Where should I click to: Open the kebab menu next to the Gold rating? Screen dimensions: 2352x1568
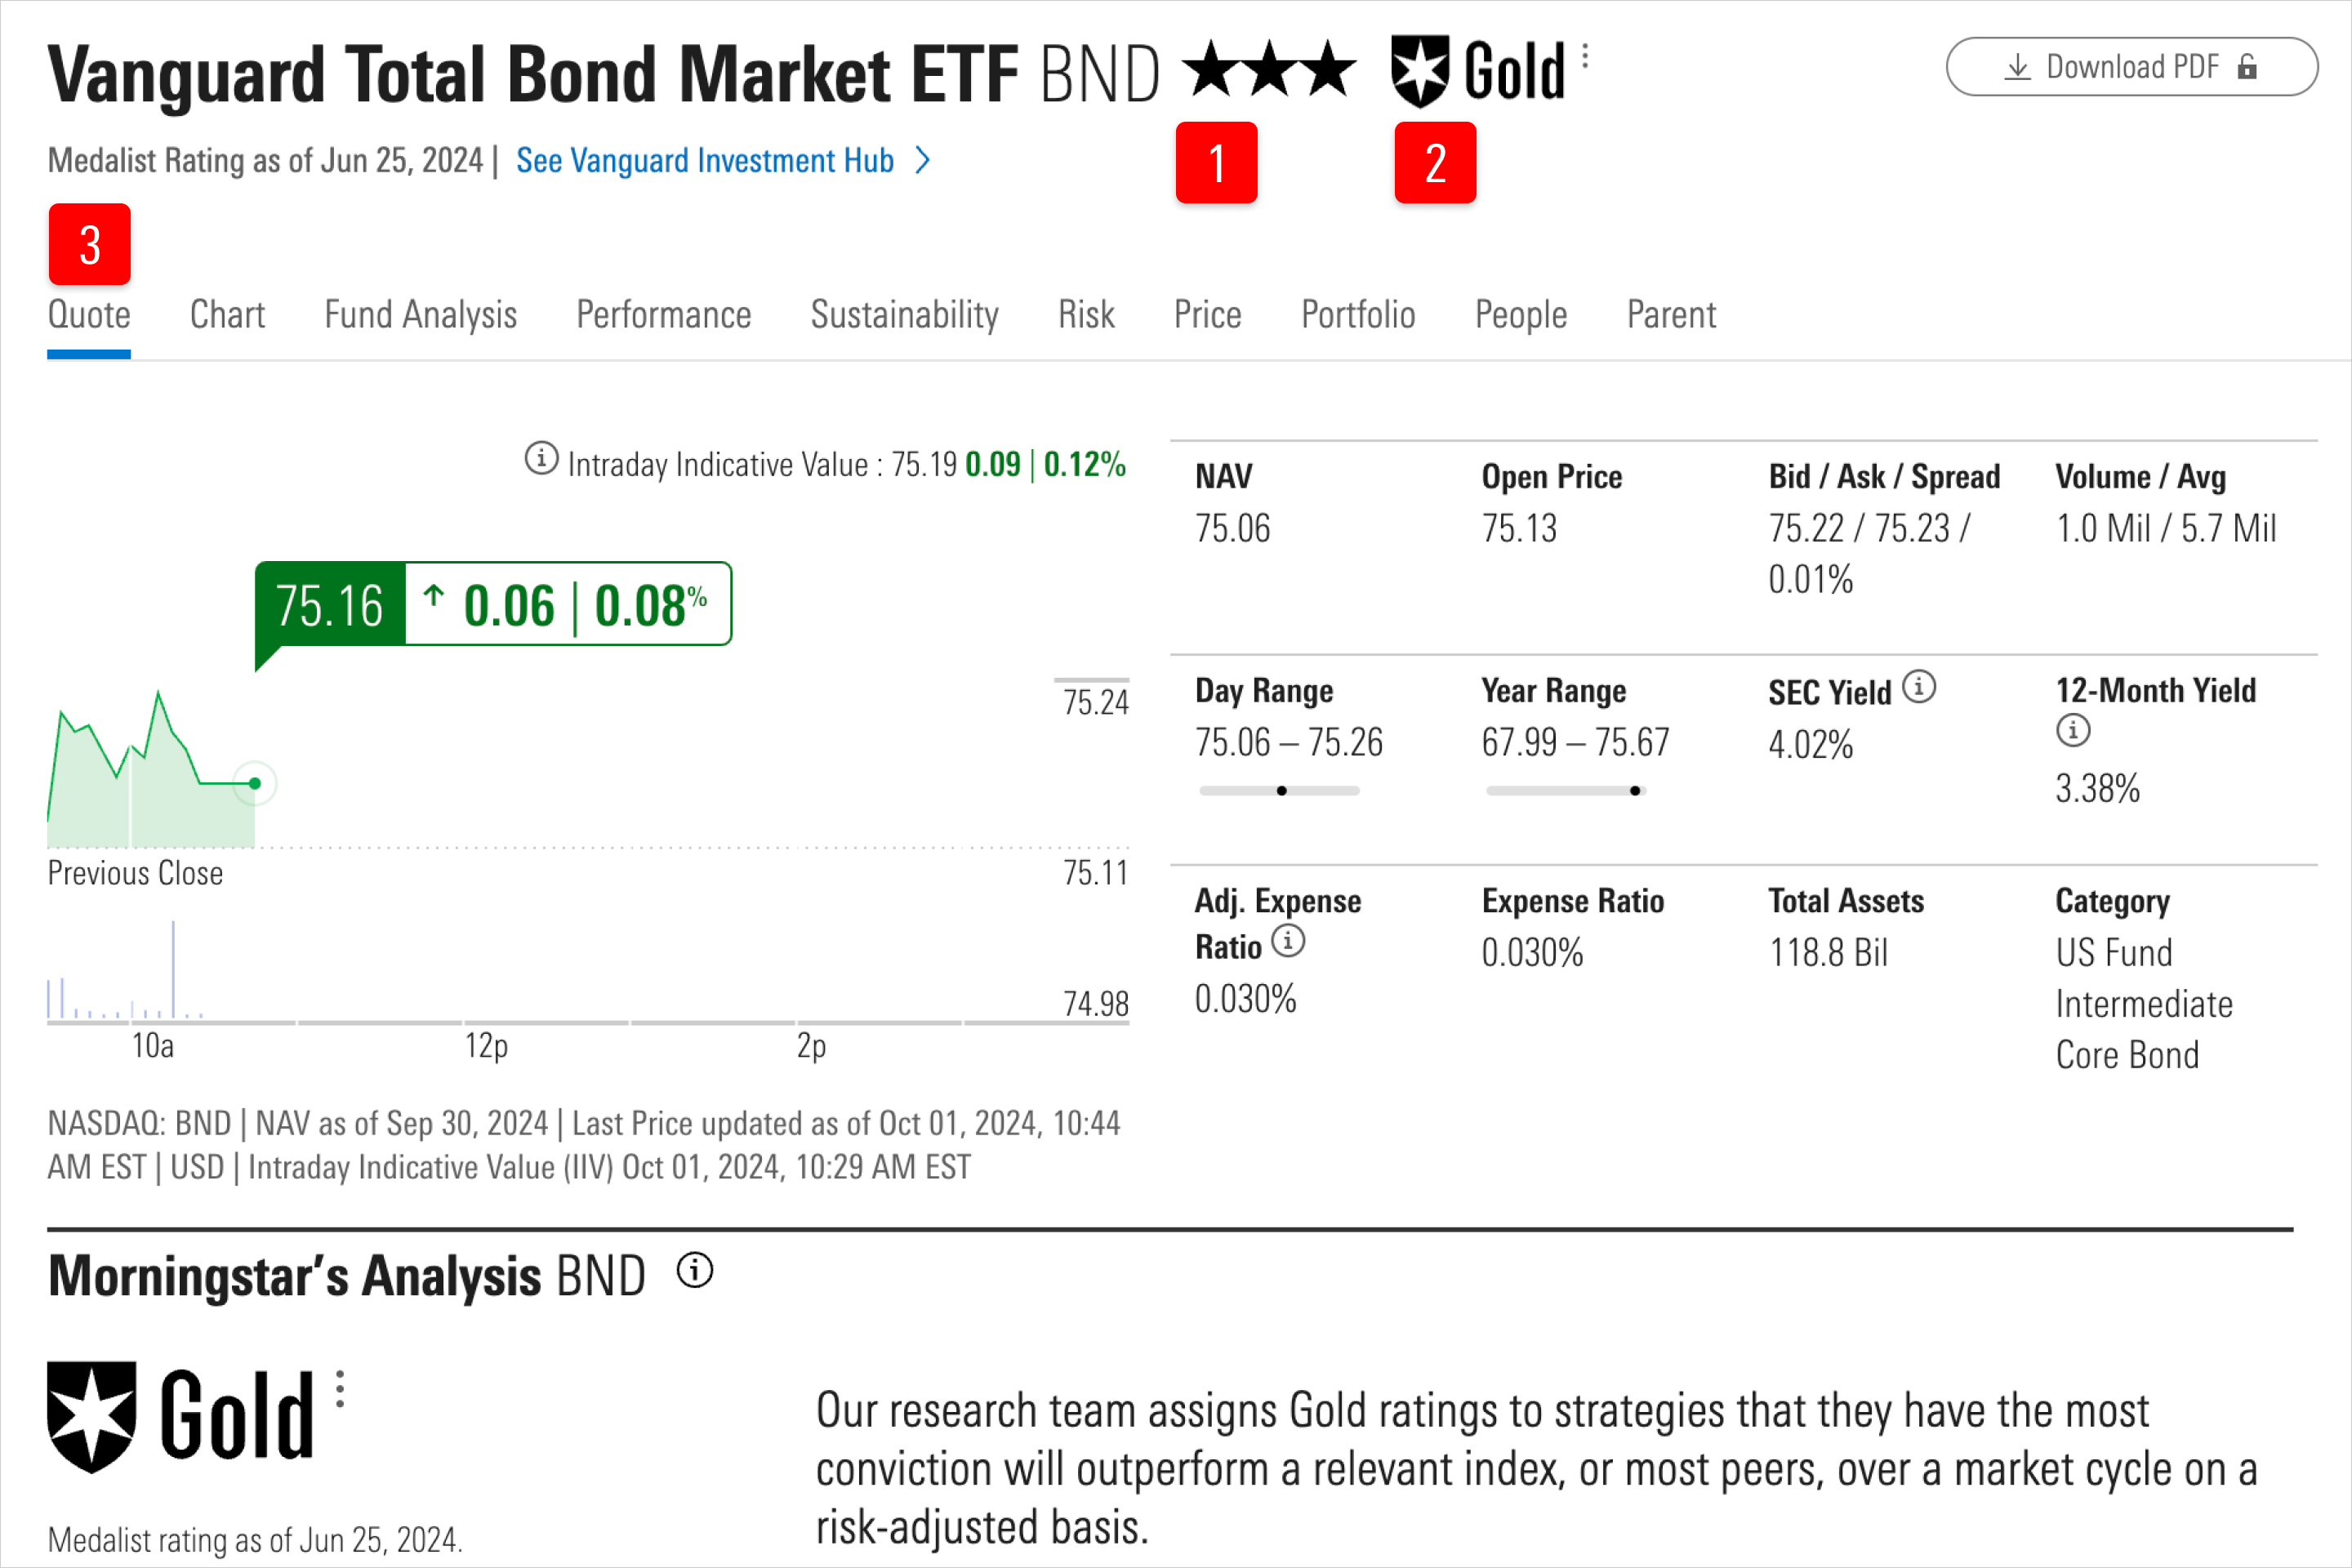pos(1584,58)
